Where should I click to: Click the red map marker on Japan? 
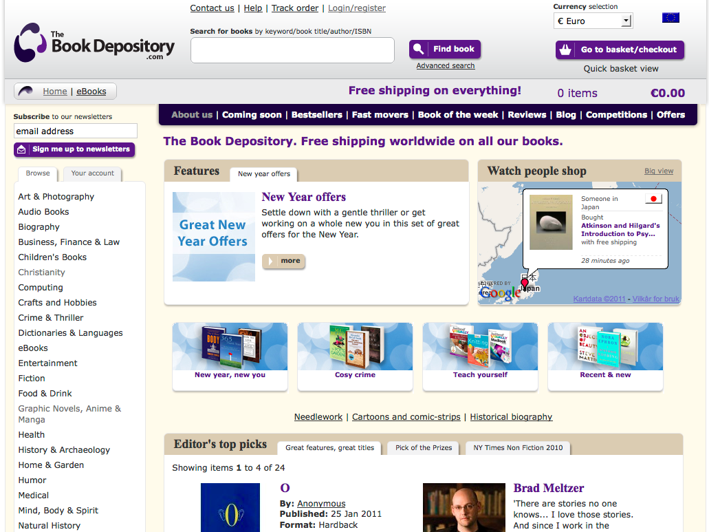[x=525, y=283]
